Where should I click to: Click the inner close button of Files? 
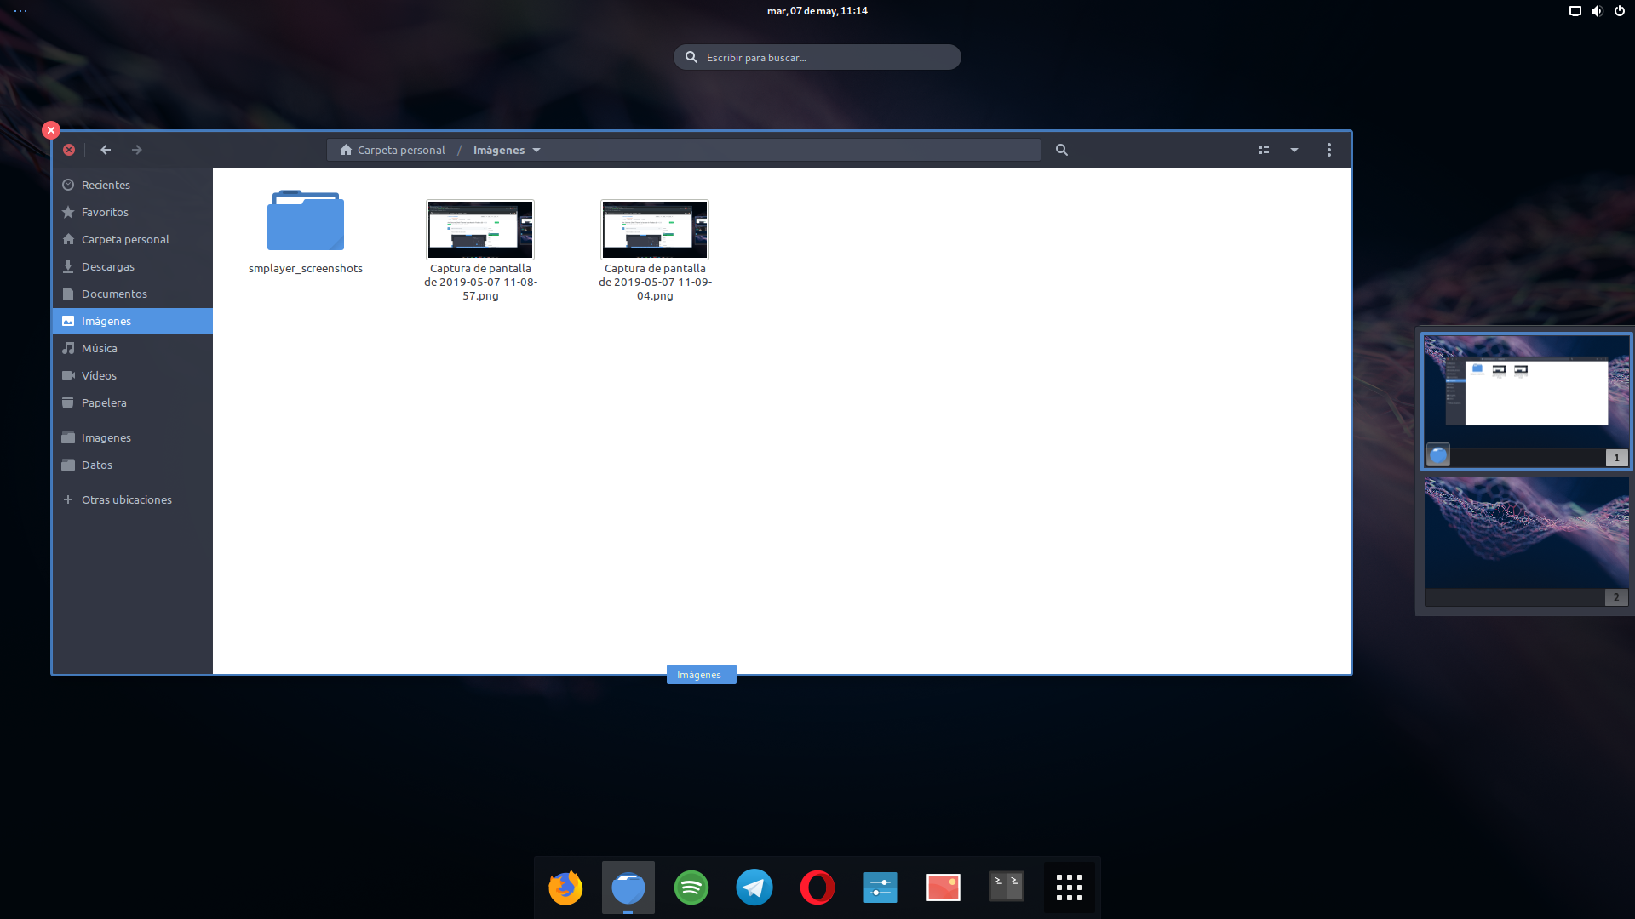69,150
